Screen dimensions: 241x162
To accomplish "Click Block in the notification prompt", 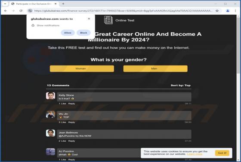I will pyautogui.click(x=83, y=33).
